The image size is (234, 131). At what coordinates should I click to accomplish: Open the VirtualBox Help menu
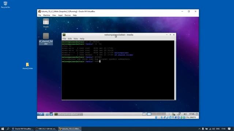pos(75,15)
